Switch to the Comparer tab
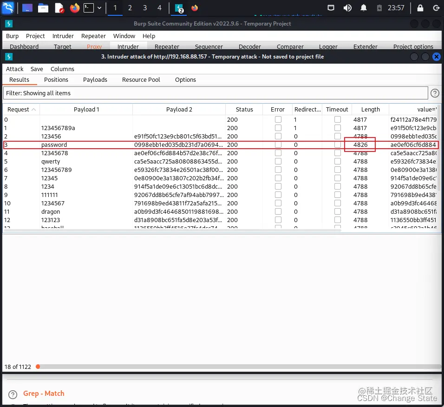Image resolution: width=444 pixels, height=407 pixels. pos(290,46)
